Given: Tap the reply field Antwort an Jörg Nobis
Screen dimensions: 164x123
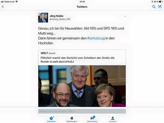Looking at the screenshot, I should click(x=82, y=111).
